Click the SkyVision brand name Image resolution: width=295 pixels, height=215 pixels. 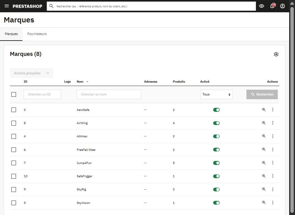pos(83,203)
